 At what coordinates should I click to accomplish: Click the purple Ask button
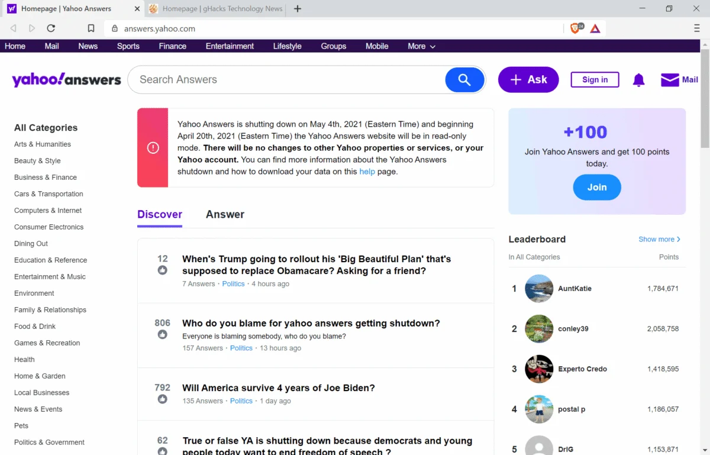click(x=528, y=80)
